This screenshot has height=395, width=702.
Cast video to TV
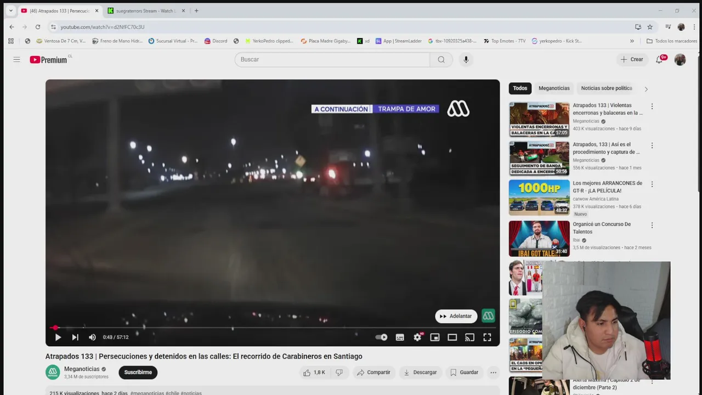[469, 337]
